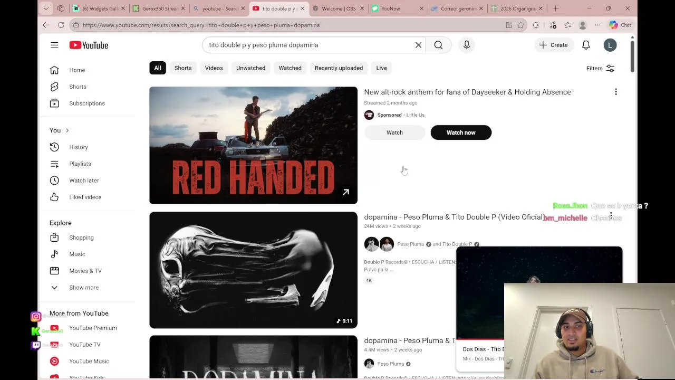Switch to the 2026 Organigrama tab
Image resolution: width=675 pixels, height=380 pixels.
tap(517, 8)
